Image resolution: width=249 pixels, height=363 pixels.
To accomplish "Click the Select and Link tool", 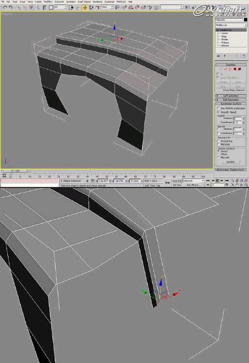I will point(19,7).
